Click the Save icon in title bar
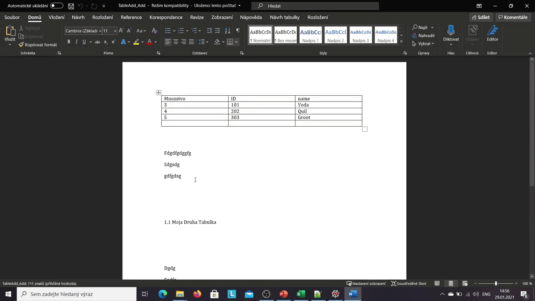 click(71, 6)
